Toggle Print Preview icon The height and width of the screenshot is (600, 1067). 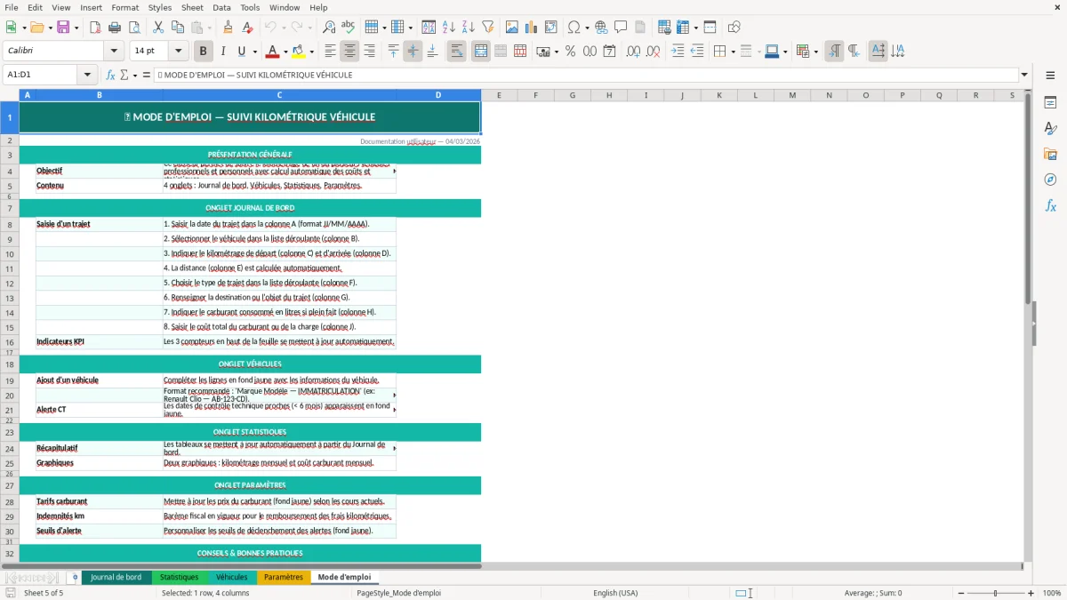133,28
